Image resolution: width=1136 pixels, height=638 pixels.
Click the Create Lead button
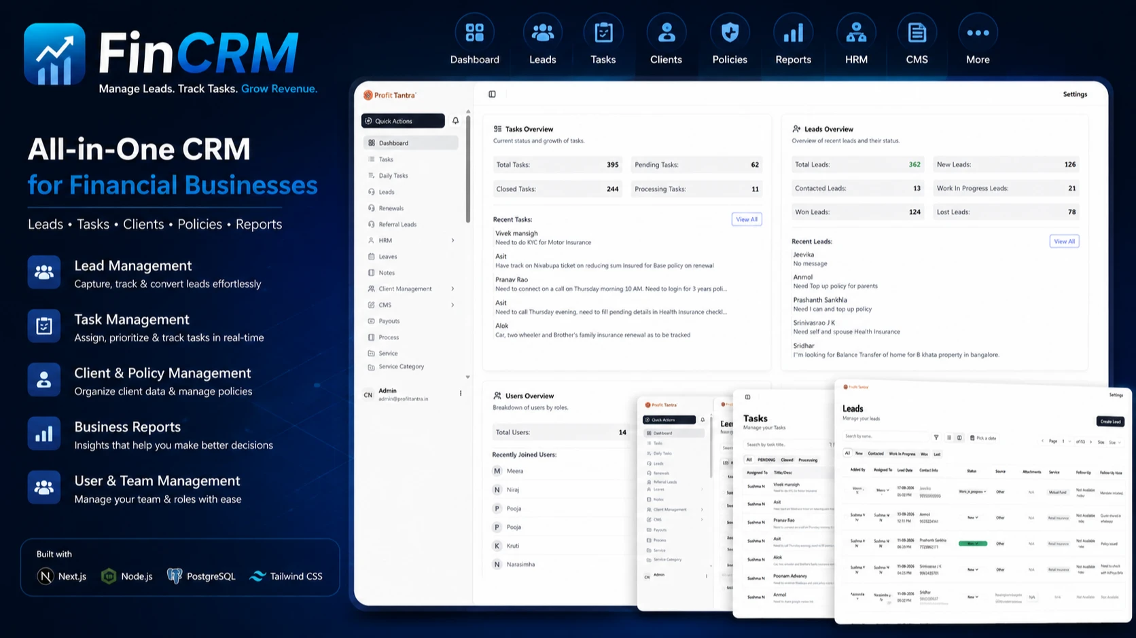click(1110, 421)
